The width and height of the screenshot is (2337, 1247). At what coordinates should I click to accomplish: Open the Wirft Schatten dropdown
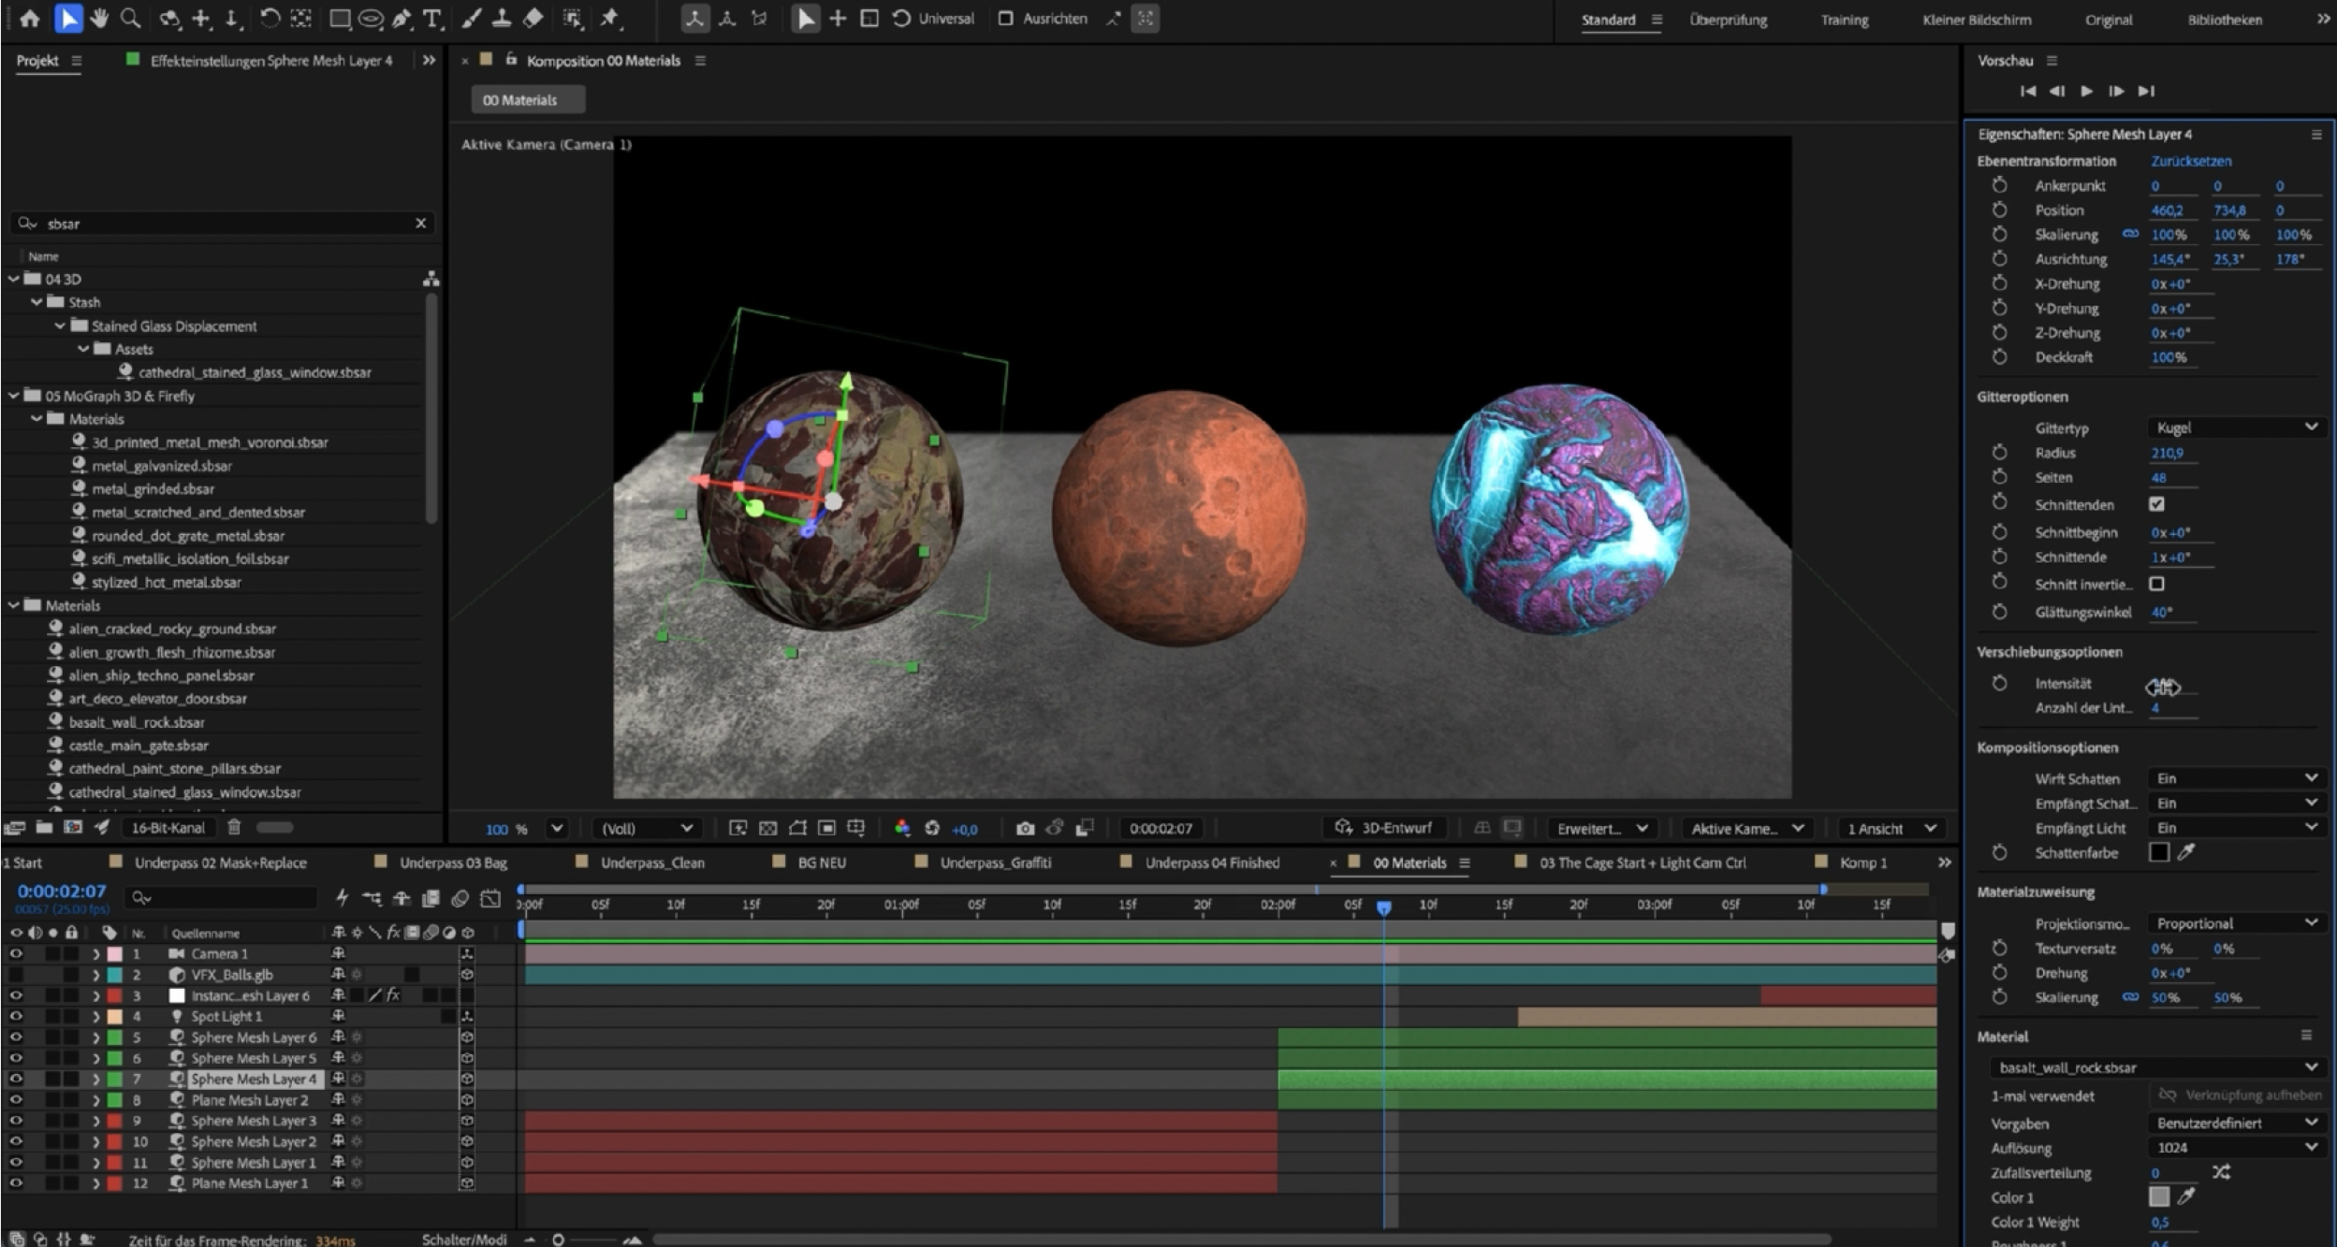click(2235, 778)
